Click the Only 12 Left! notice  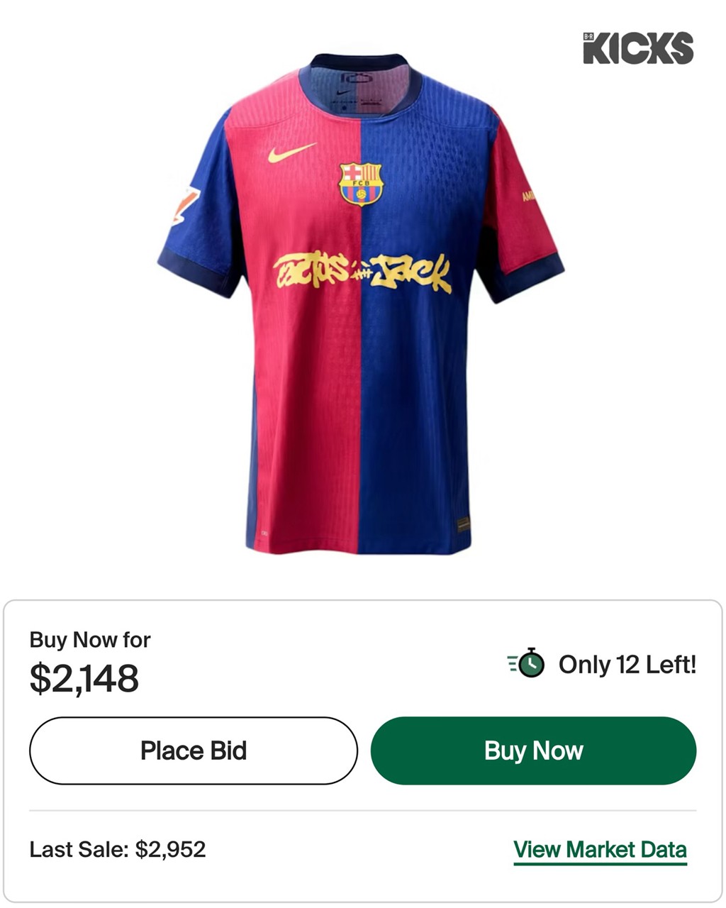[x=627, y=665]
